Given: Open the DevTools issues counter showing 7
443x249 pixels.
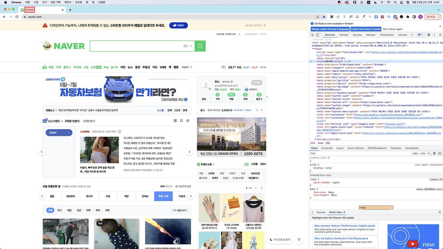Looking at the screenshot, I should (420, 35).
